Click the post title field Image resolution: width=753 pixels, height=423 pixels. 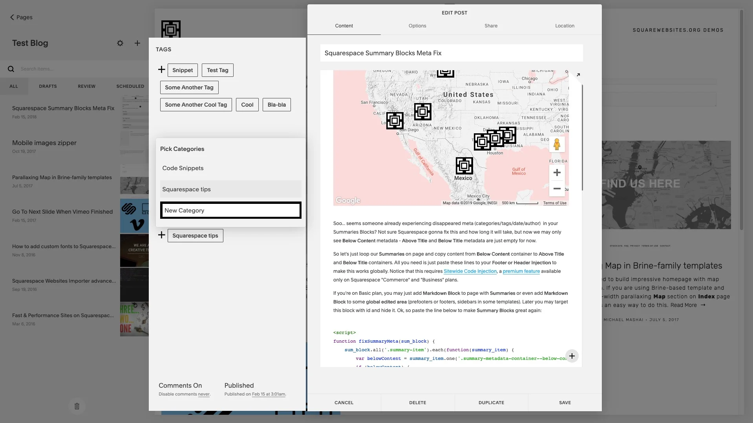tap(451, 53)
